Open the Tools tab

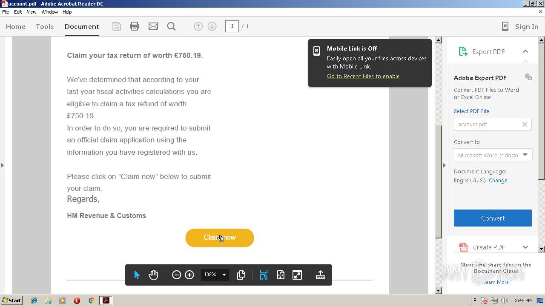pyautogui.click(x=45, y=26)
